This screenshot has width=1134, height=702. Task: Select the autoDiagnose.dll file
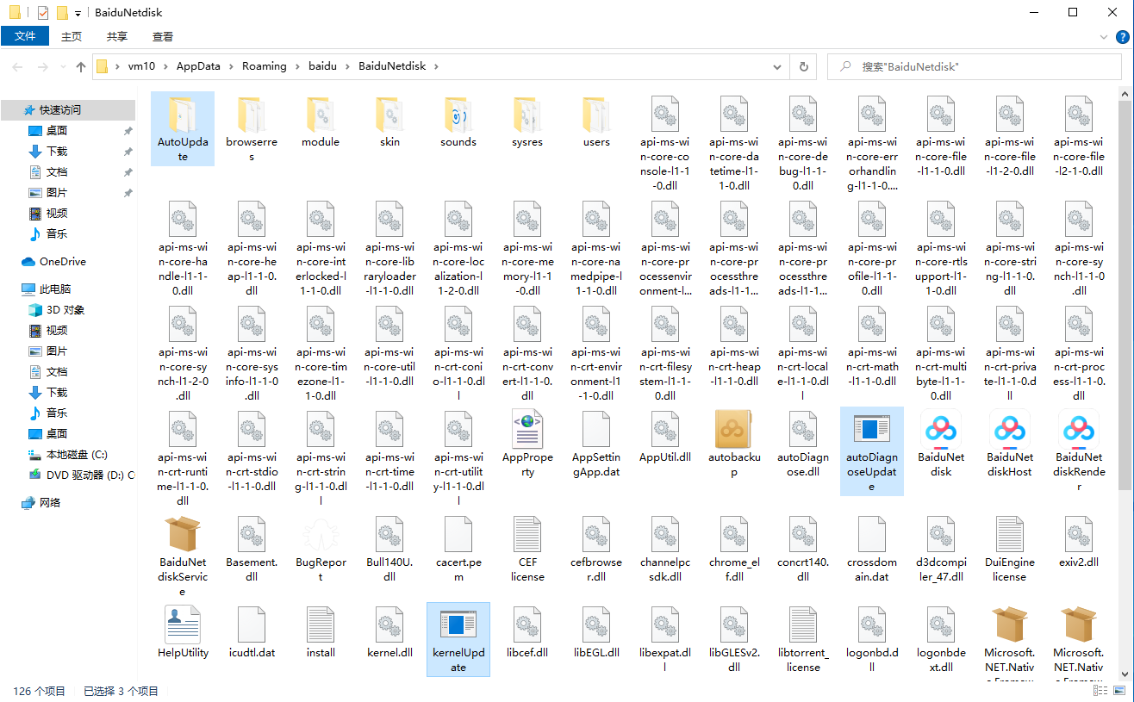(x=803, y=444)
